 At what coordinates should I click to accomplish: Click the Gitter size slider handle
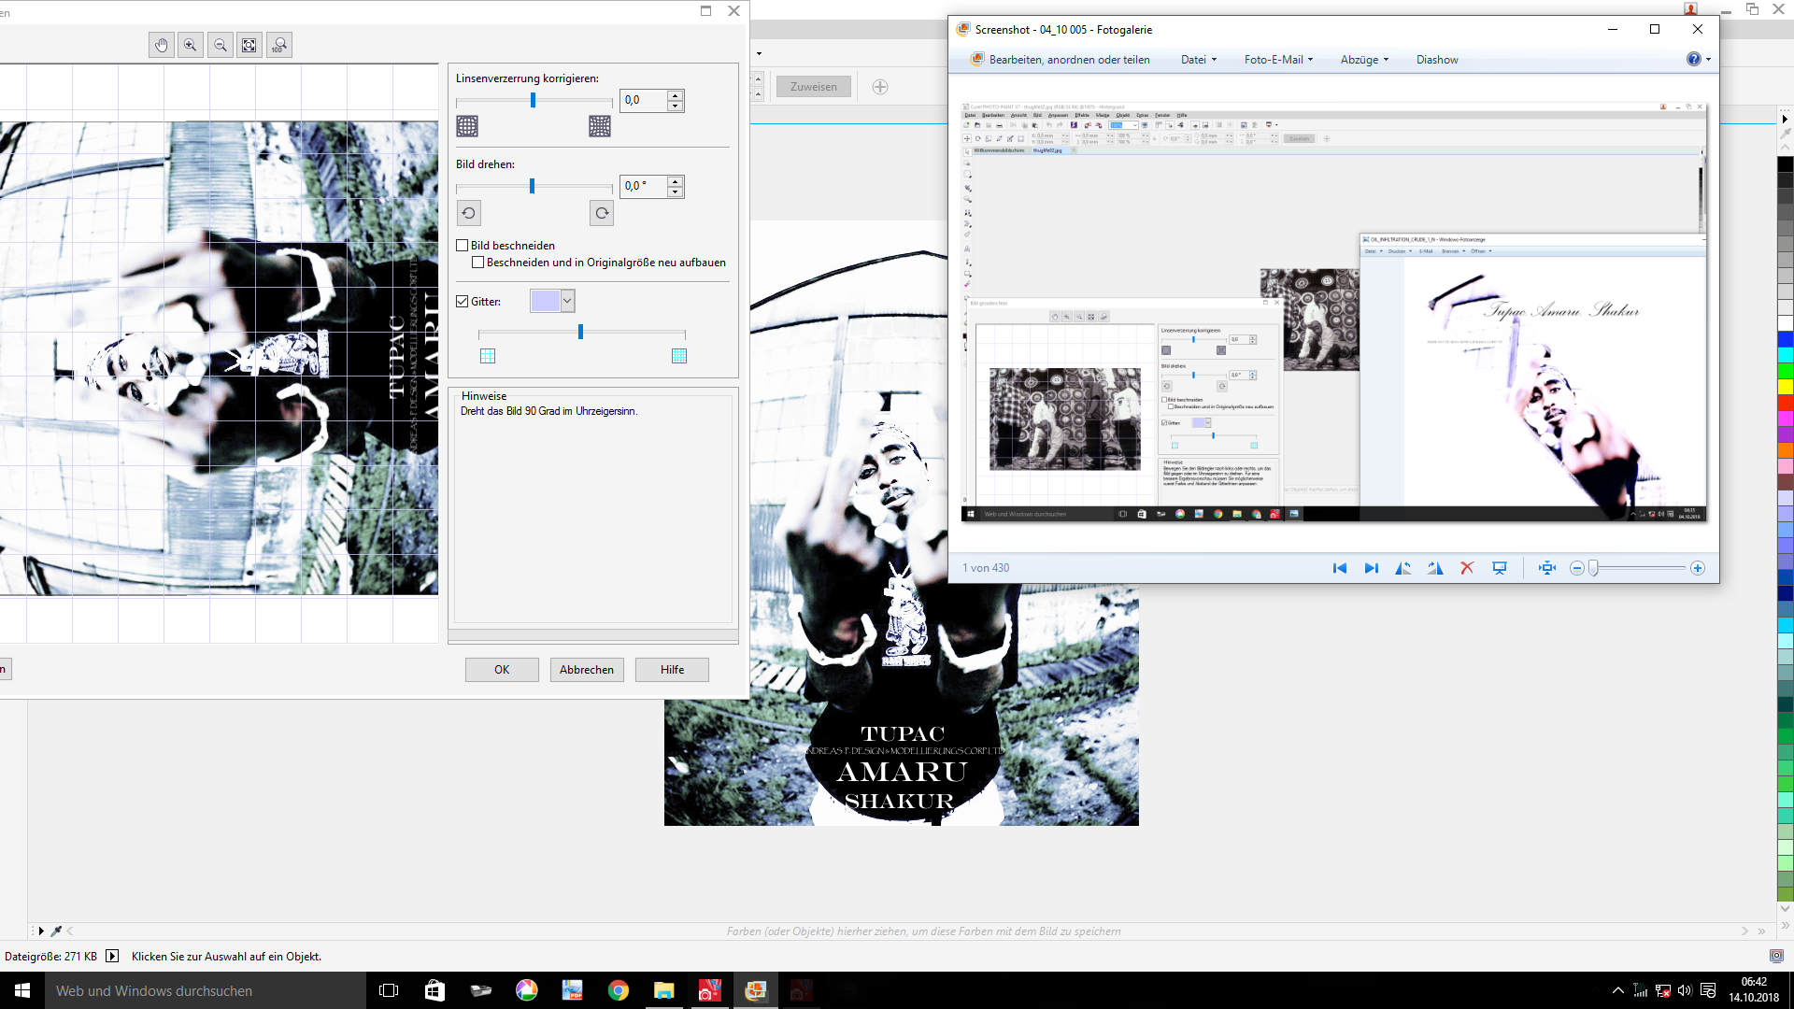[581, 332]
